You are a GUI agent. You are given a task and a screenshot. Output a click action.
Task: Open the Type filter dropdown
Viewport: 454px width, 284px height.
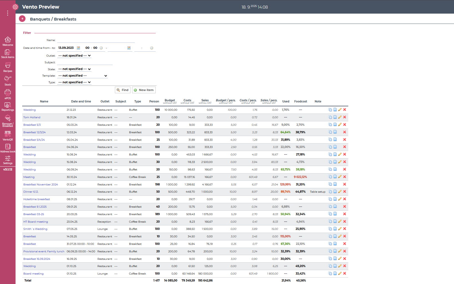74,82
